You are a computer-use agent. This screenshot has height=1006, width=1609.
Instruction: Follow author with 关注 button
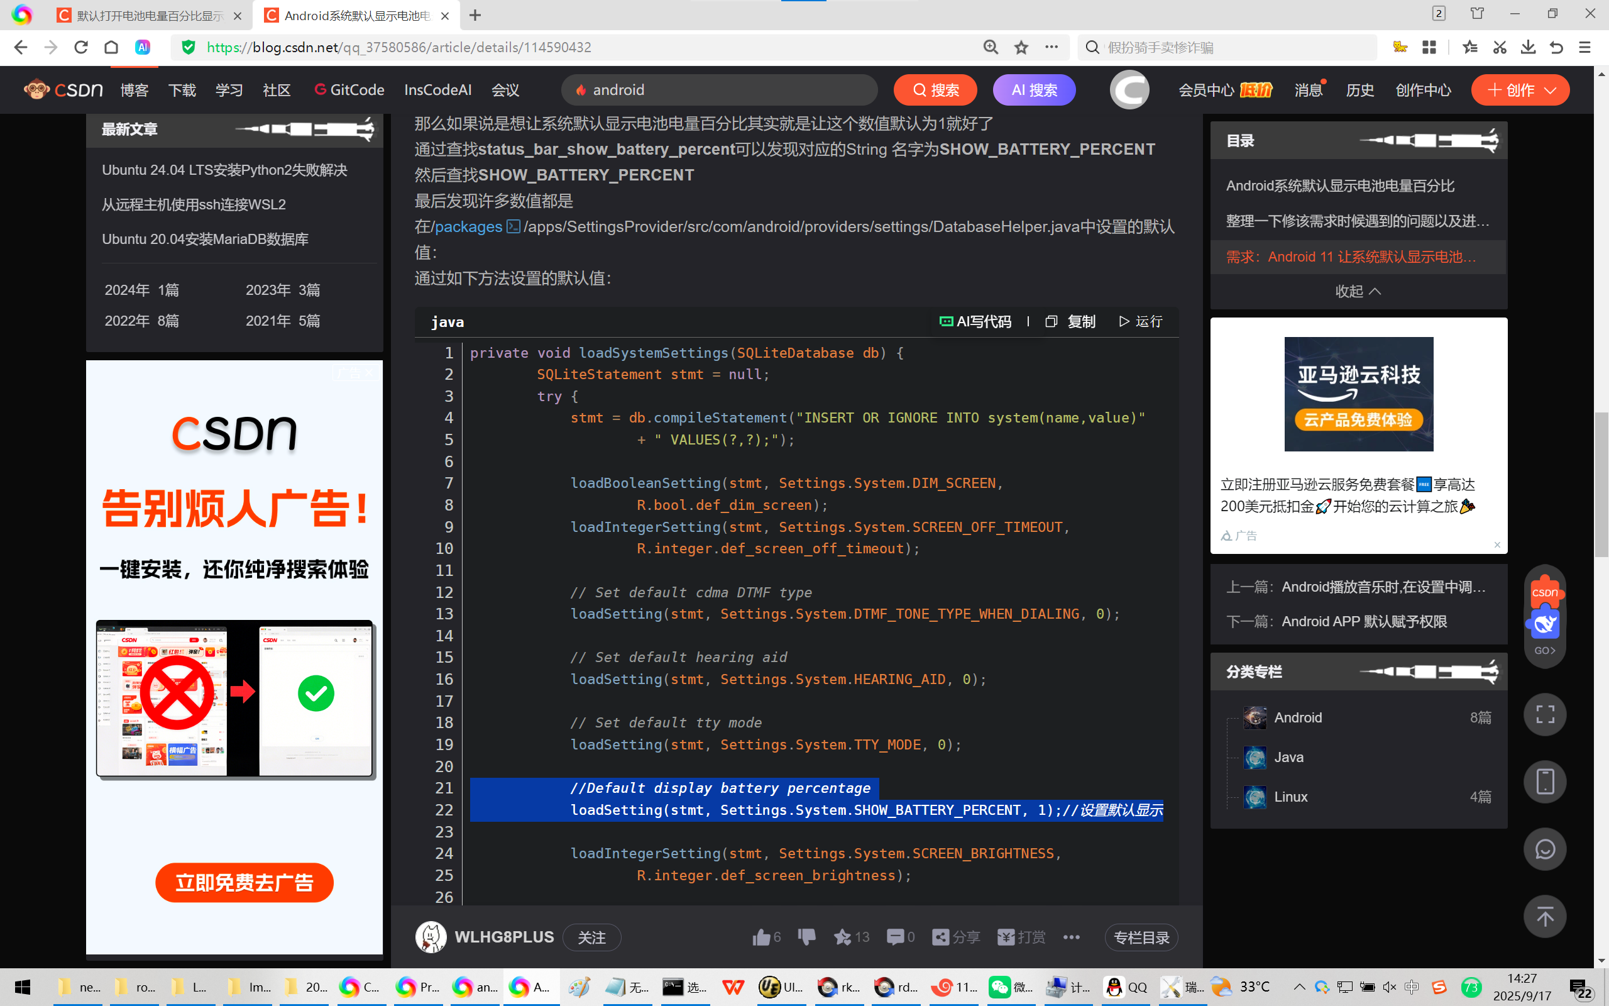click(591, 937)
